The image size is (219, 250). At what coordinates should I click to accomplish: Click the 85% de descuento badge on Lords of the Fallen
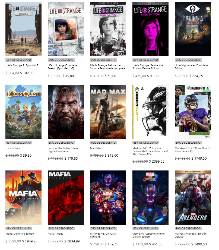pyautogui.click(x=61, y=143)
